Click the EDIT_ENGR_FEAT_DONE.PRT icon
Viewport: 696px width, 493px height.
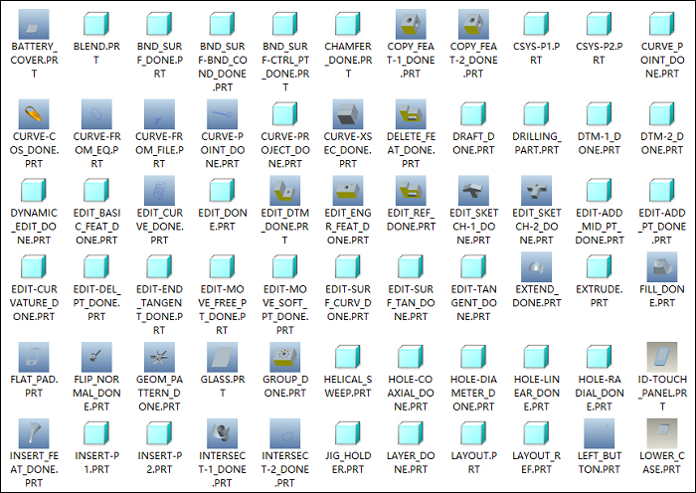348,191
